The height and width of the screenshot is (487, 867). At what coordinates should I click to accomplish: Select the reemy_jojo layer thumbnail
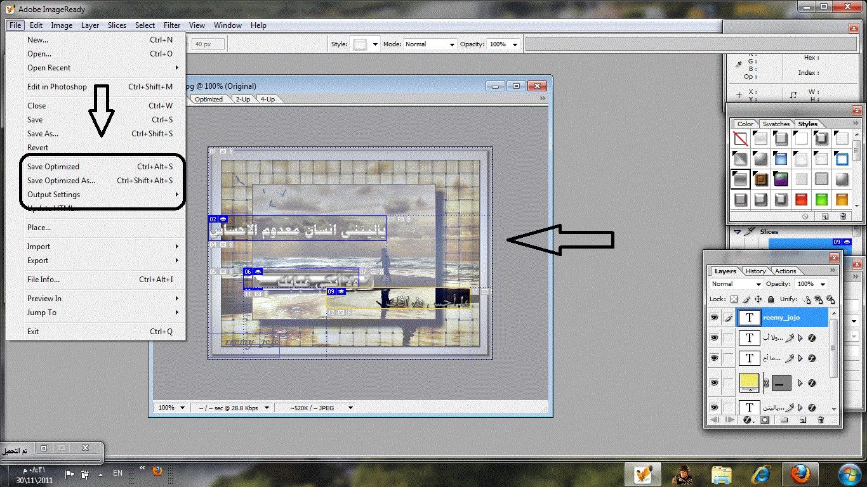749,318
